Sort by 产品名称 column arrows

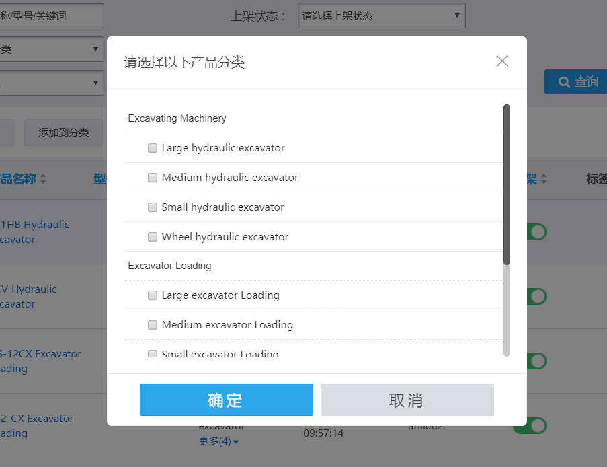43,179
